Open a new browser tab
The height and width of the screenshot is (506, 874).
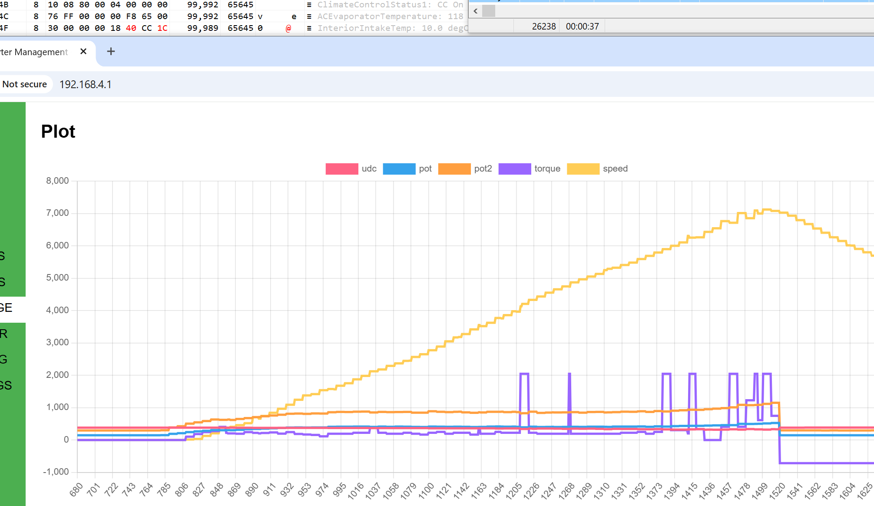(111, 52)
